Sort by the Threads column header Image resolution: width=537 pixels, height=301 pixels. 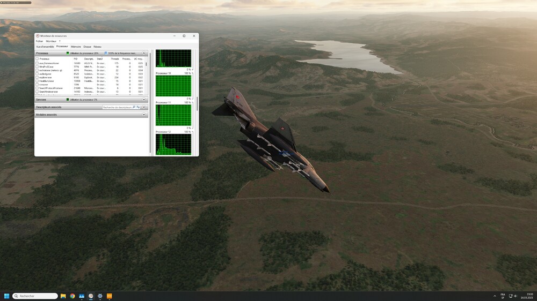[115, 59]
